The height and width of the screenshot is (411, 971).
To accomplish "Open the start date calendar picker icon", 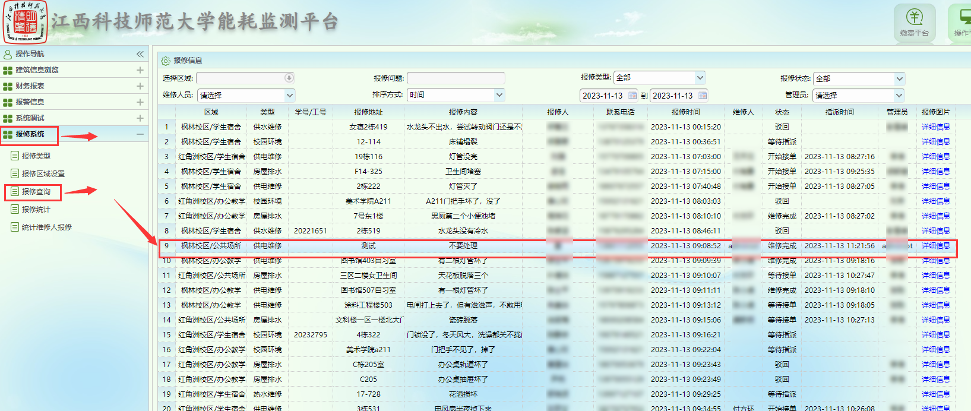I will (632, 96).
